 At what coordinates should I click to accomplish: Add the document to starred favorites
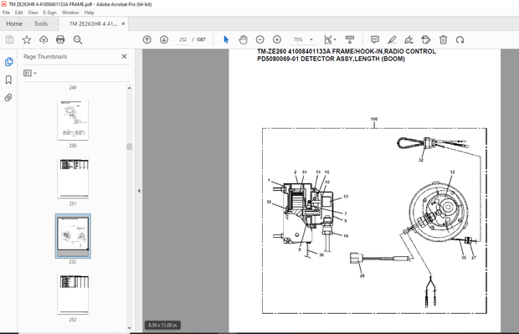click(27, 39)
